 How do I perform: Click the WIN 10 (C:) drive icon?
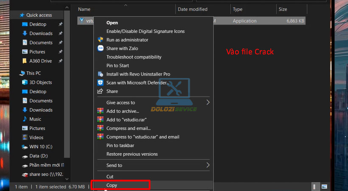click(x=25, y=146)
